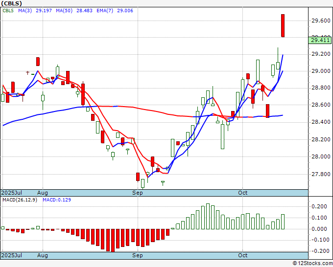
Task: Click the (CBLS) chart title
Action: click(11, 3)
